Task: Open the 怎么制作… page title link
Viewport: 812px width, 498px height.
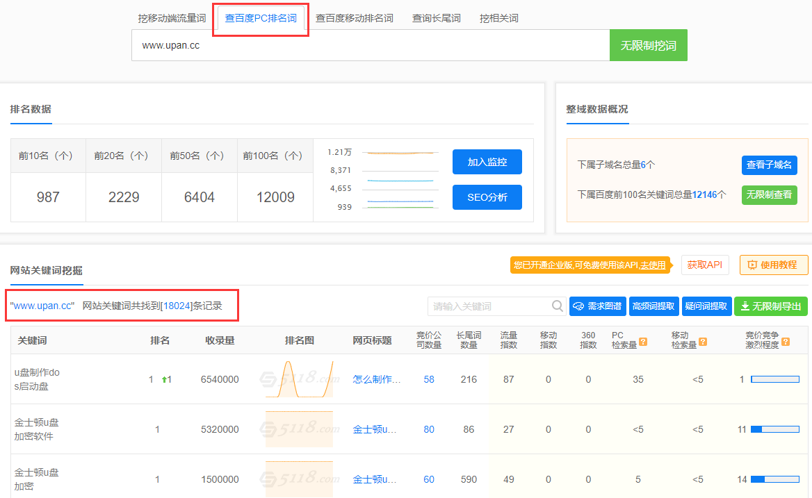Action: click(x=377, y=379)
